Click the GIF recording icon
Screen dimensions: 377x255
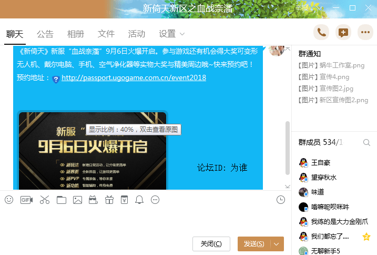pyautogui.click(x=26, y=200)
